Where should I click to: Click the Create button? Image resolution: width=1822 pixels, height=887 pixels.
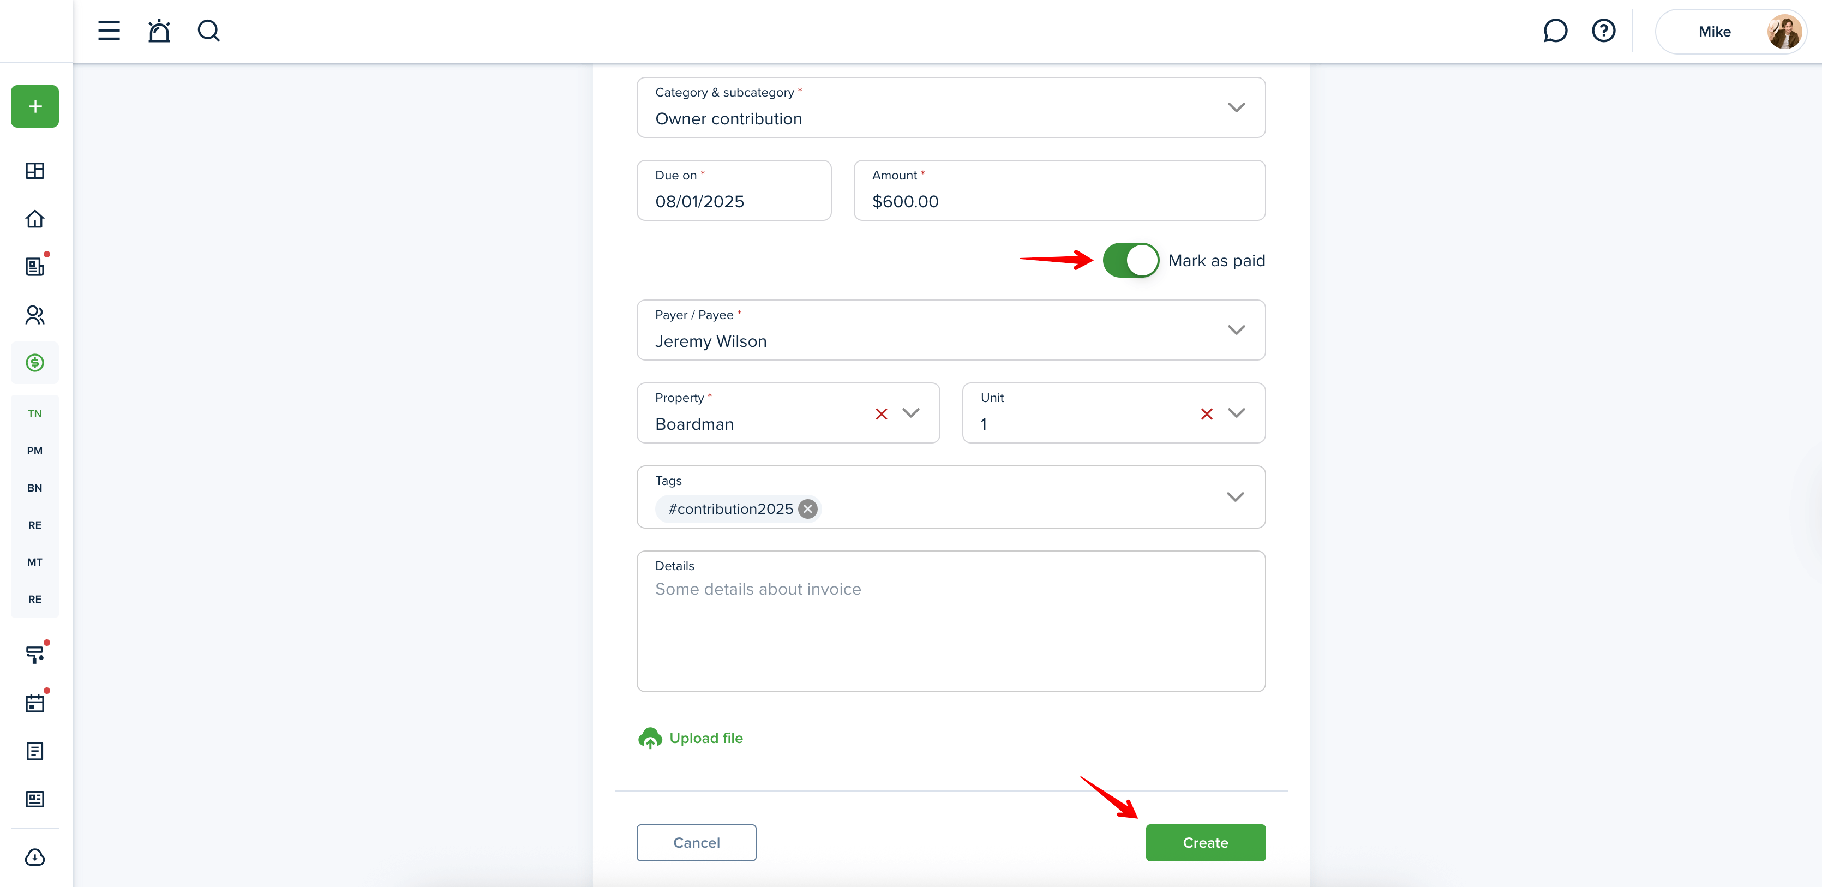click(1205, 842)
